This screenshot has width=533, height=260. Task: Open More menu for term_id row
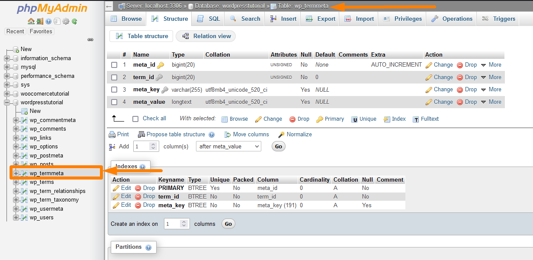click(x=491, y=77)
